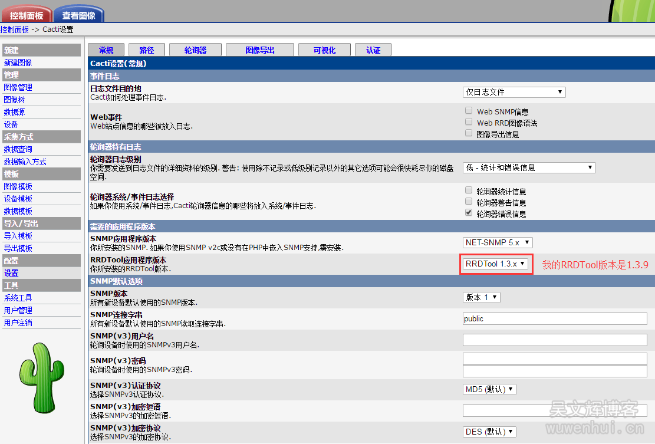Viewport: 655px width, 444px height.
Task: Go to the 图像导出 settings tab
Action: (260, 50)
